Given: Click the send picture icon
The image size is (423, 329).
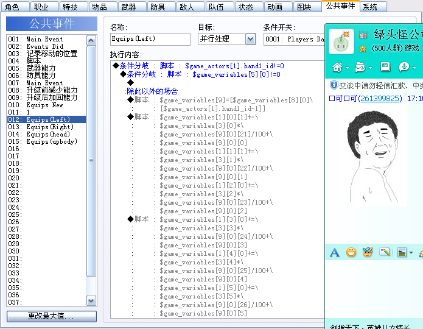Looking at the screenshot, I should tap(402, 253).
